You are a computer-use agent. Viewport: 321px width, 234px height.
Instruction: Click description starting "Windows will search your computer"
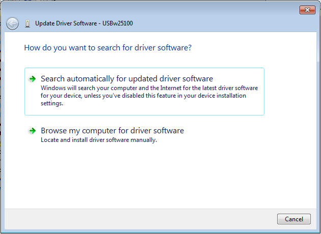[x=149, y=96]
